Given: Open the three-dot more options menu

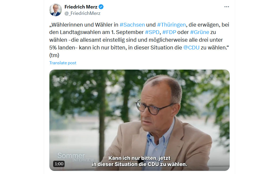Looking at the screenshot, I should click(226, 7).
